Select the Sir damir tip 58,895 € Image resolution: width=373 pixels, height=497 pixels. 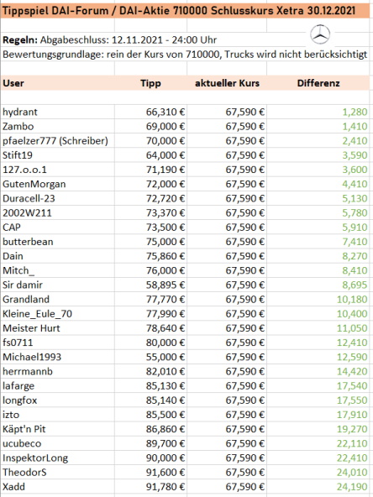165,285
